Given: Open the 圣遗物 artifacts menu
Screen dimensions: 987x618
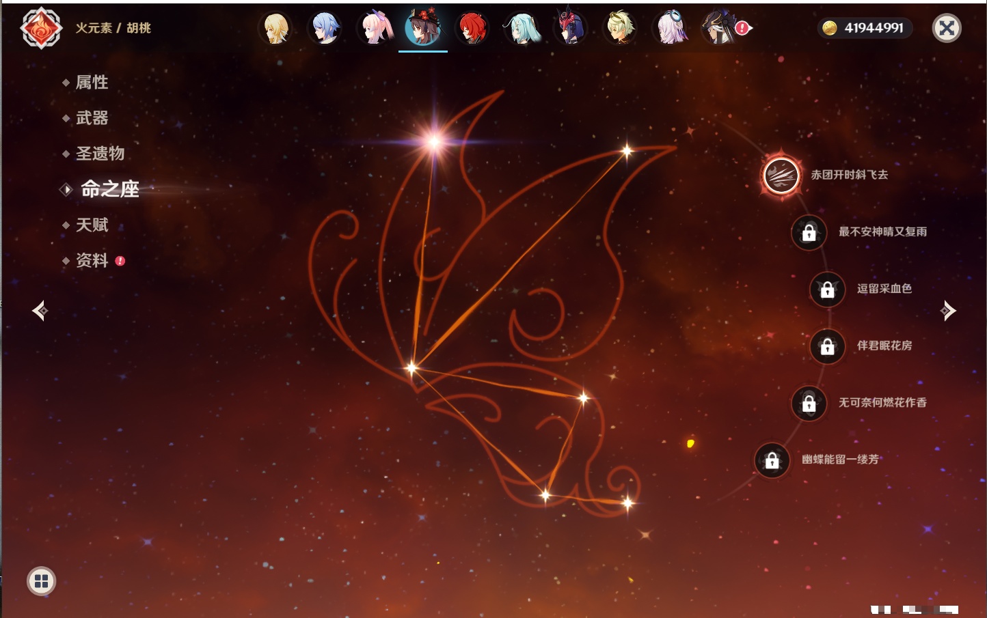Looking at the screenshot, I should [x=100, y=154].
